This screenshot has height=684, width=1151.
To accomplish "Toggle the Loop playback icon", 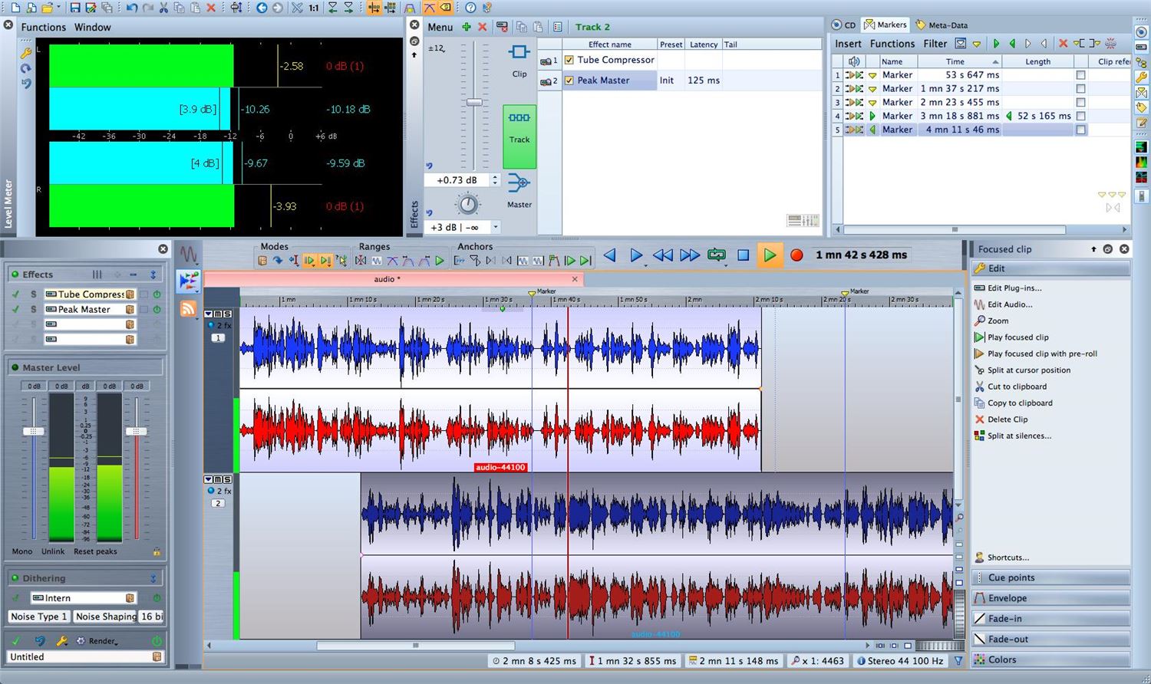I will click(717, 255).
